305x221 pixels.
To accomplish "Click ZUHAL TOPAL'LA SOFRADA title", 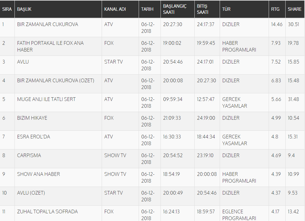I will (47, 212).
